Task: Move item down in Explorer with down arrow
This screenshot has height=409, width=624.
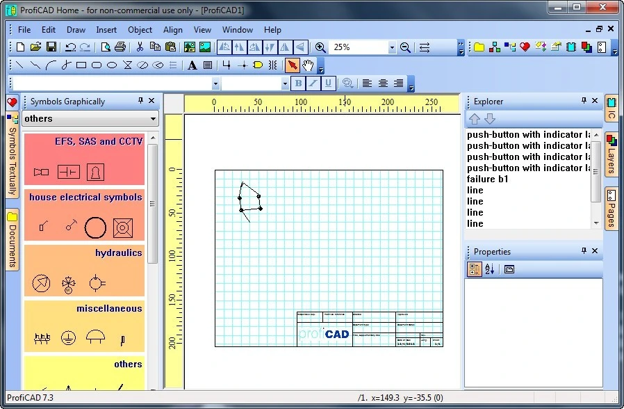Action: (490, 119)
